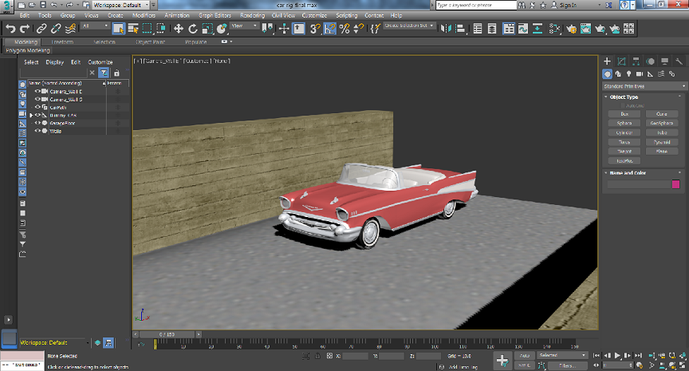Select the Move tool in main toolbar
Viewport: 689px width, 371px height.
tap(177, 29)
